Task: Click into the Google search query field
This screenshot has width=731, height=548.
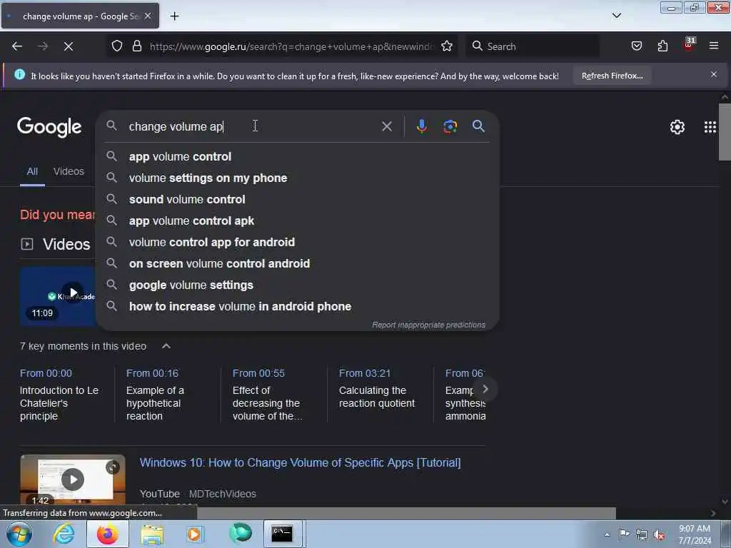Action: [x=252, y=126]
